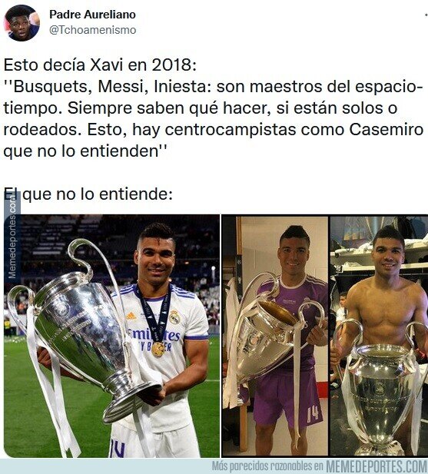Open the @Tchoamenismo handle link
The width and height of the screenshot is (428, 474).
point(92,30)
